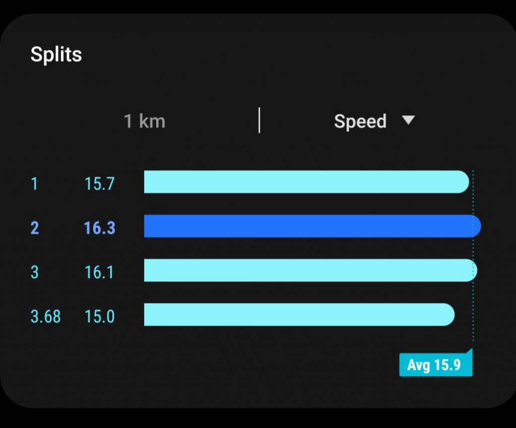Click the 15.7 speed value
516x428 pixels.
(x=99, y=184)
